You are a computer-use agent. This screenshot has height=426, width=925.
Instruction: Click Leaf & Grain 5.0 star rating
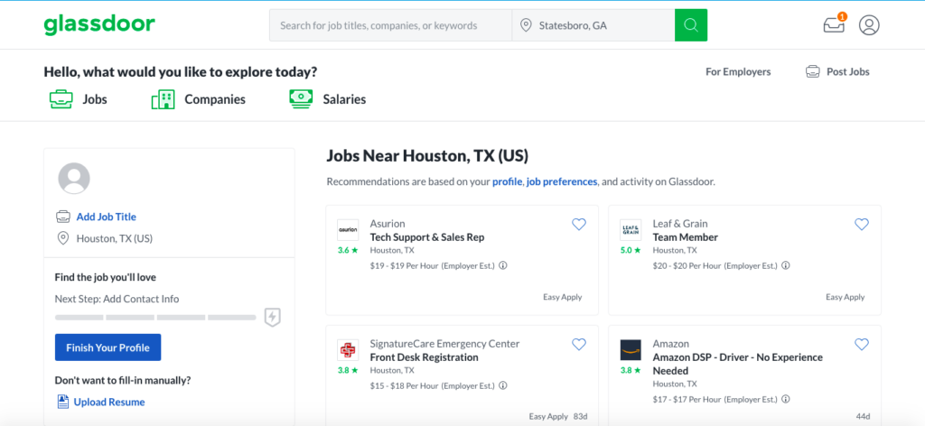(630, 250)
